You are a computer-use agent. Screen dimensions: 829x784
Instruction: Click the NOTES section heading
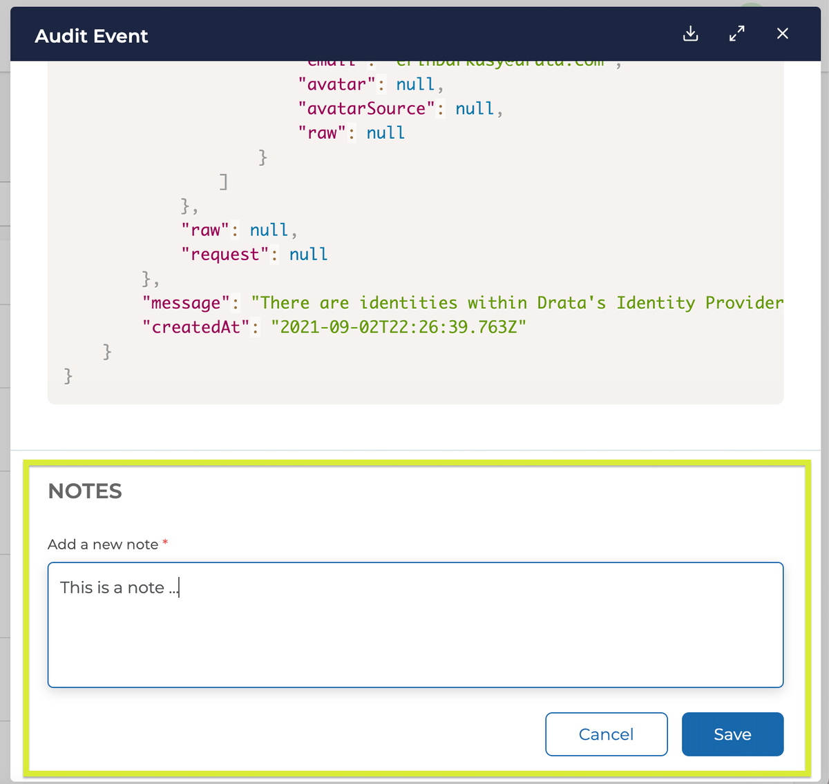tap(85, 491)
